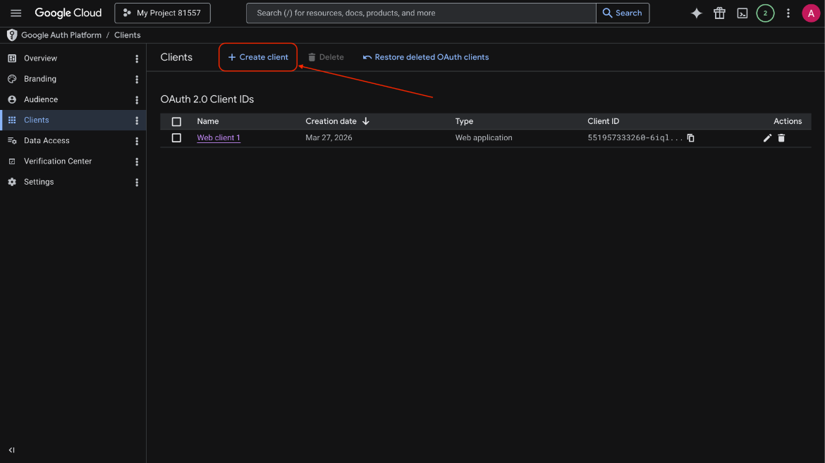Image resolution: width=825 pixels, height=463 pixels.
Task: Click the blue Search button
Action: click(x=623, y=13)
